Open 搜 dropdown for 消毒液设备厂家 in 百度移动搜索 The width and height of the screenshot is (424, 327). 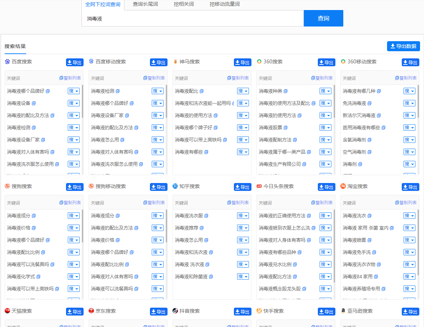[x=157, y=116]
